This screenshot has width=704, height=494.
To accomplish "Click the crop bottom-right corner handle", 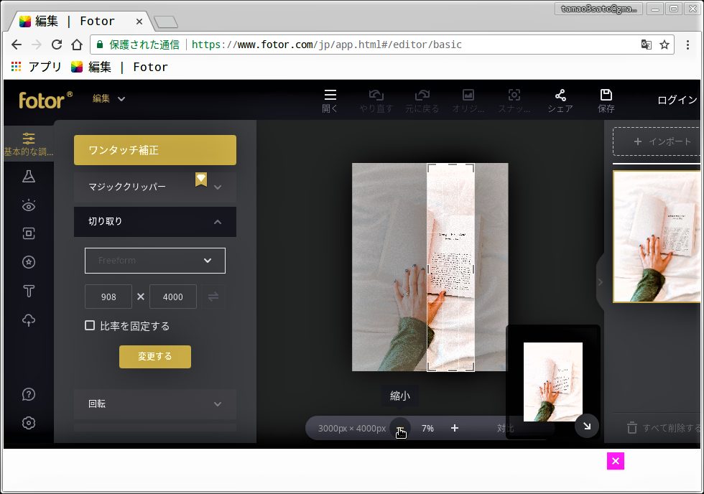I will click(470, 367).
